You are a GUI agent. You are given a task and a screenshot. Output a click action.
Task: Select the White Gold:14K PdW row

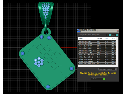click(97, 64)
